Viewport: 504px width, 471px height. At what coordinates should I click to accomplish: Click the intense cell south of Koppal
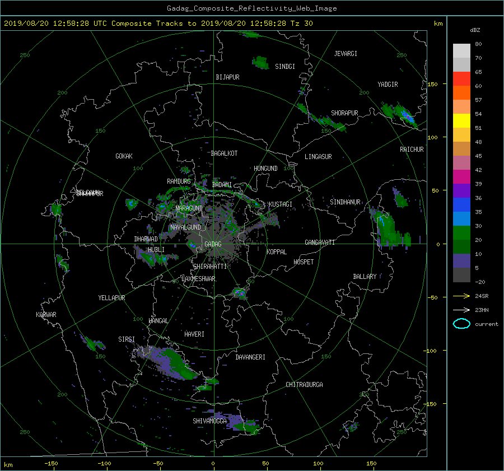click(x=240, y=293)
